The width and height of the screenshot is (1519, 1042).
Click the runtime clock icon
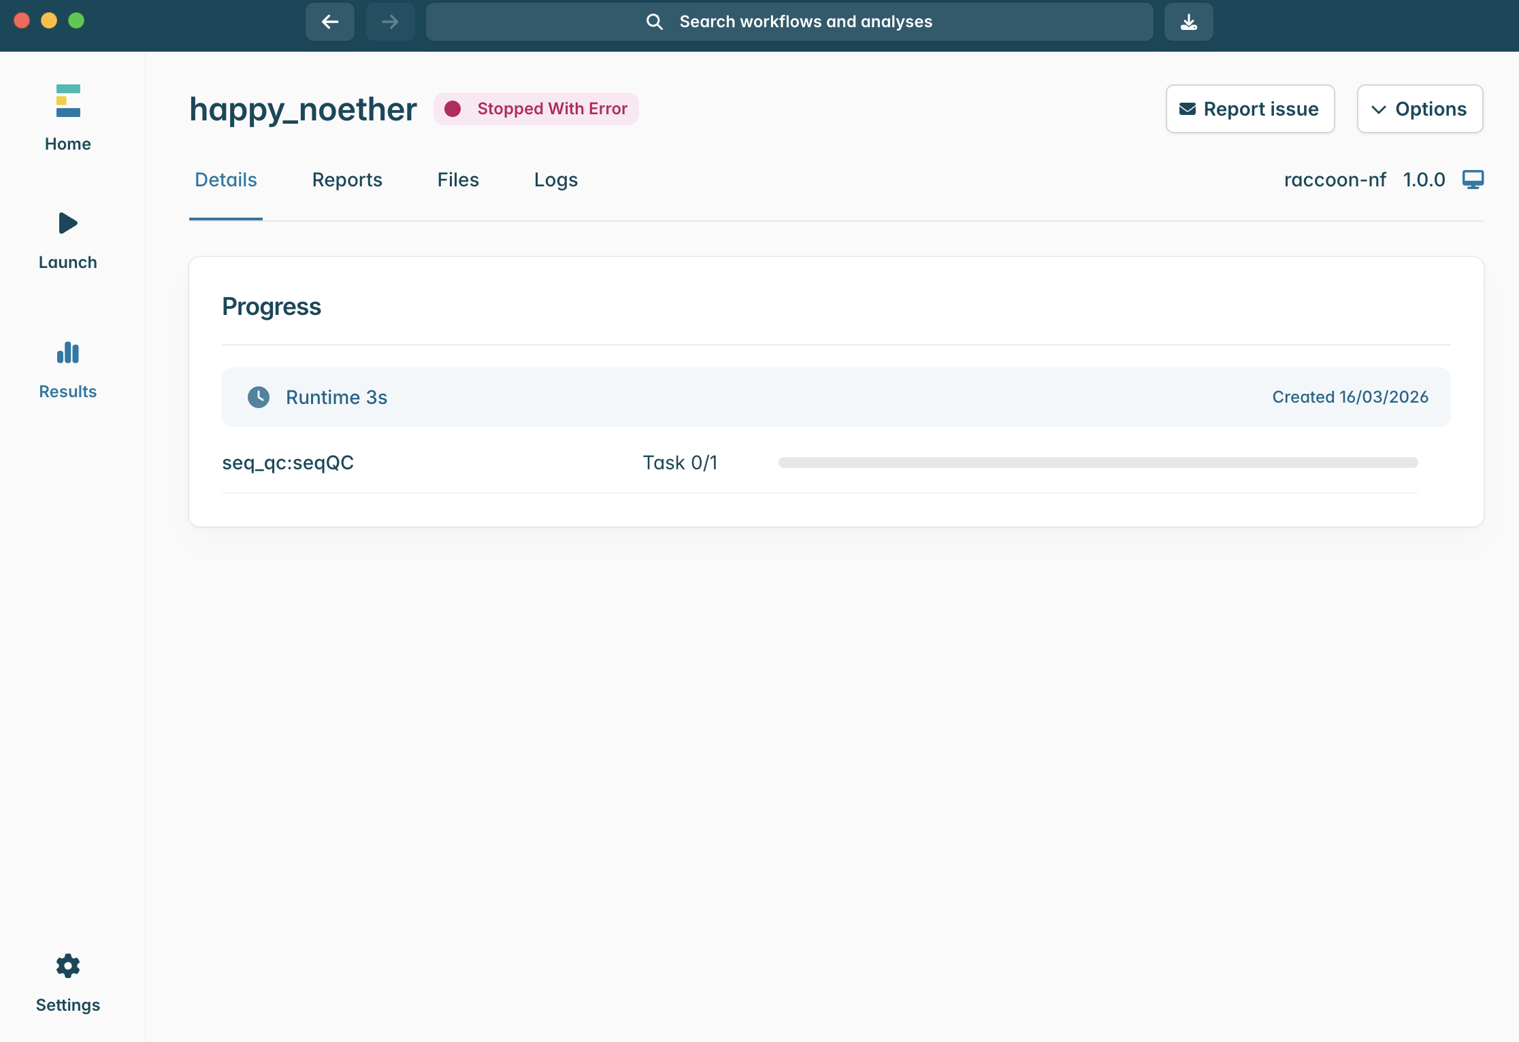click(x=259, y=397)
